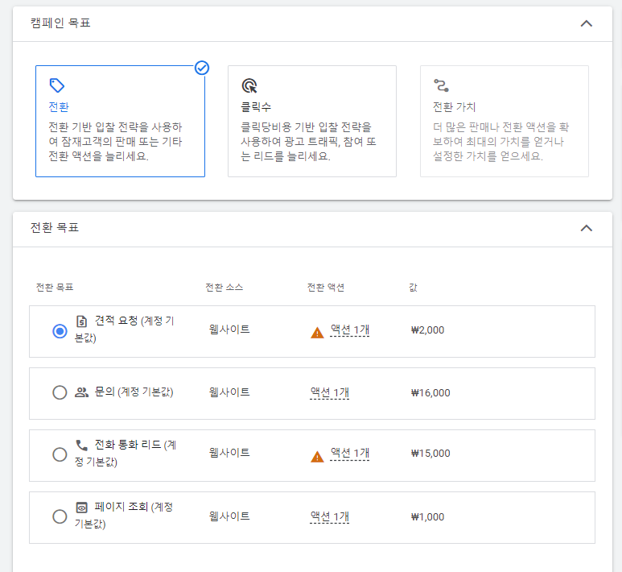Click the cursor-click icon on 클릭수 card
Viewport: 622px width, 572px height.
249,85
